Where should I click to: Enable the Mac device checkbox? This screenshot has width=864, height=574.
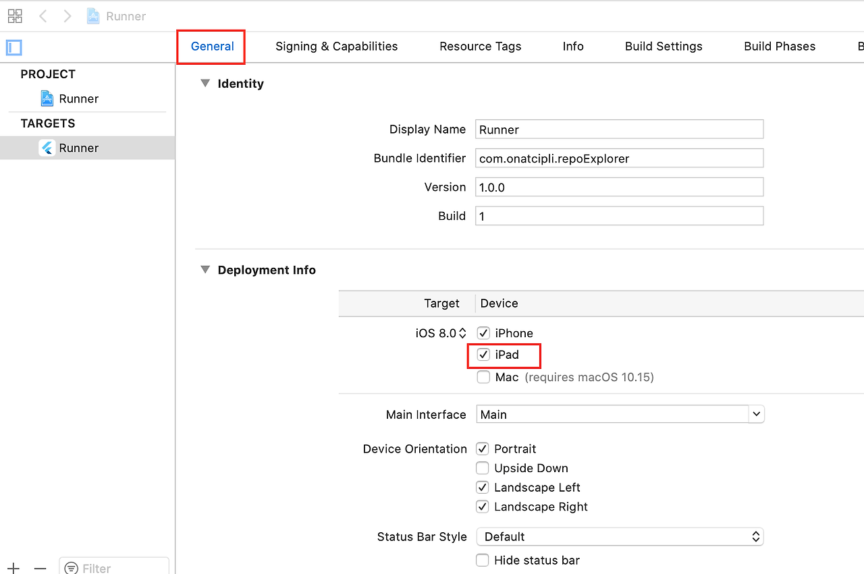[483, 377]
